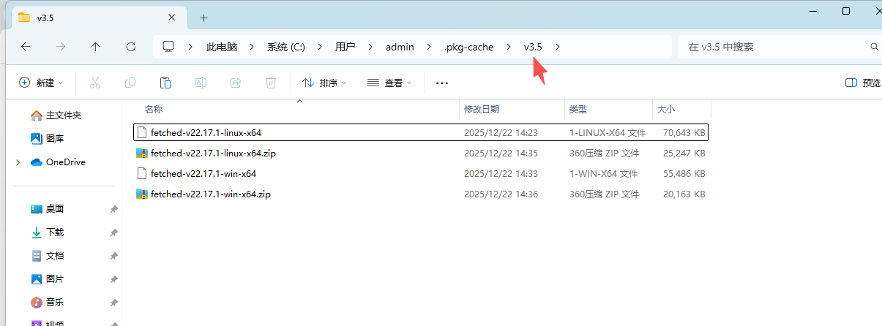Image resolution: width=882 pixels, height=326 pixels.
Task: Click .pkg-cache in the address breadcrumb
Action: click(468, 47)
